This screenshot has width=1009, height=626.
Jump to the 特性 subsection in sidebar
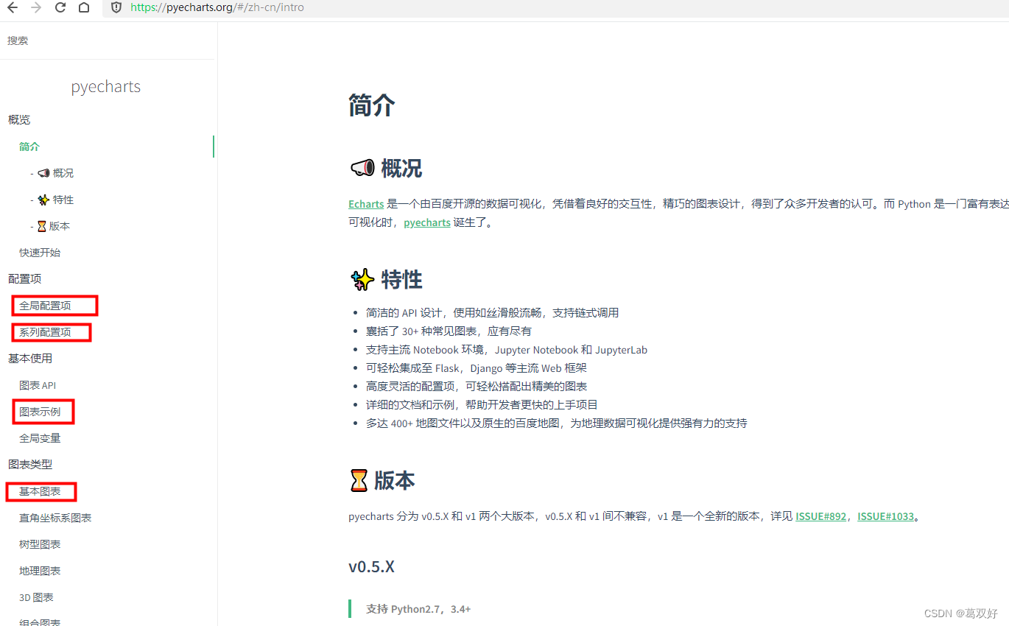[55, 200]
